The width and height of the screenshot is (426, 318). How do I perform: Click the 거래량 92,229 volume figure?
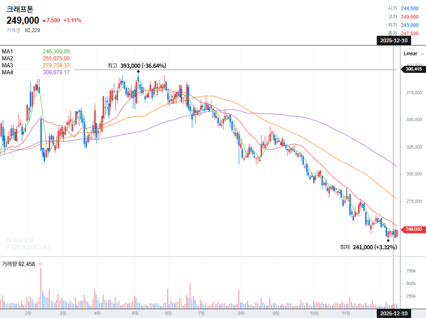[23, 30]
